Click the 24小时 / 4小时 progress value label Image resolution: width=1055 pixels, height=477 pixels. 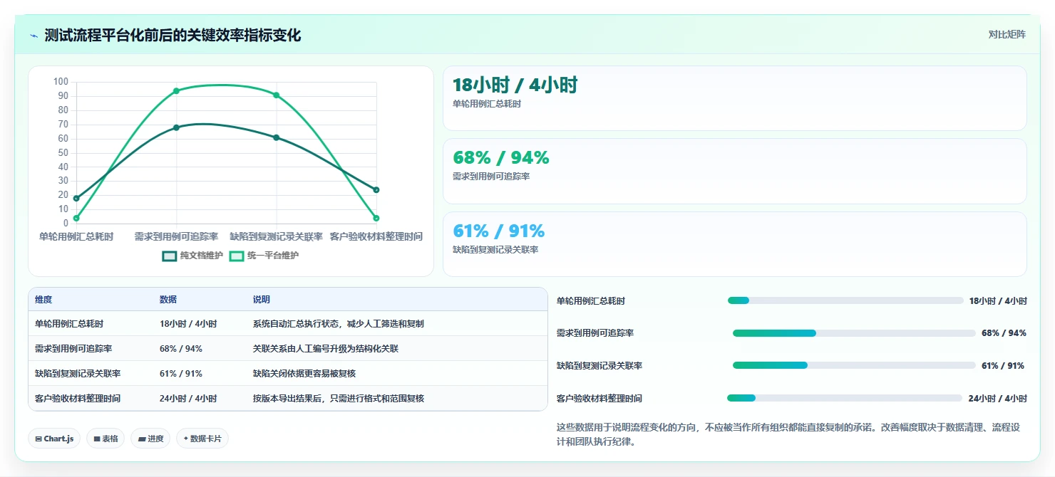coord(997,399)
